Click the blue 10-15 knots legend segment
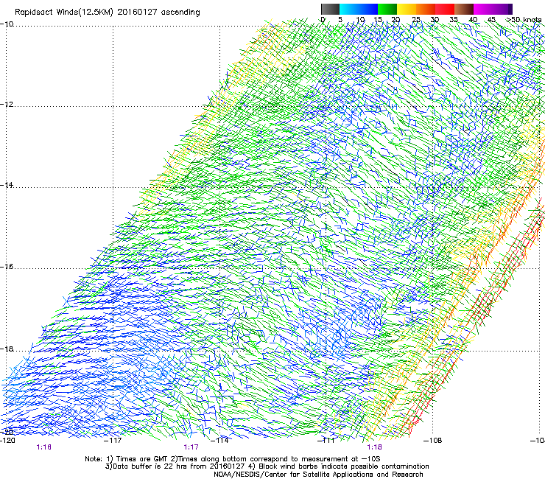Screen dimensions: 545x479 tap(368, 9)
